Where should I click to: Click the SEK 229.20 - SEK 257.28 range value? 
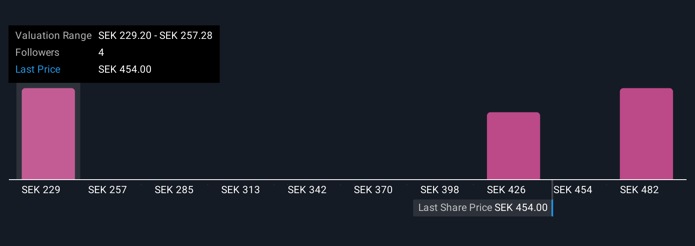[x=156, y=36]
